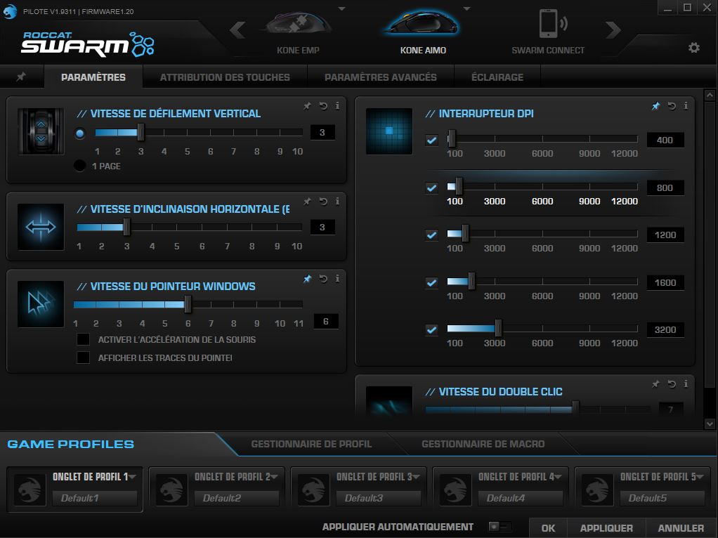
Task: Unpin the Vitesse du pointeur Windows panel
Action: [x=307, y=279]
